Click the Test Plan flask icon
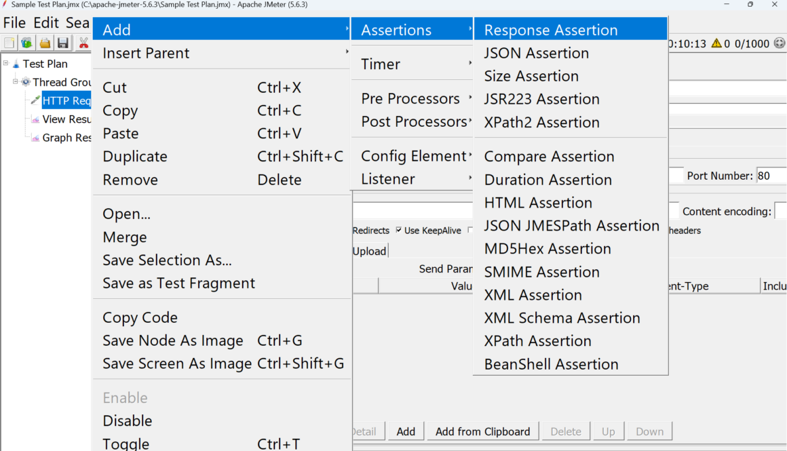Screen dimensions: 787x451 (16, 64)
